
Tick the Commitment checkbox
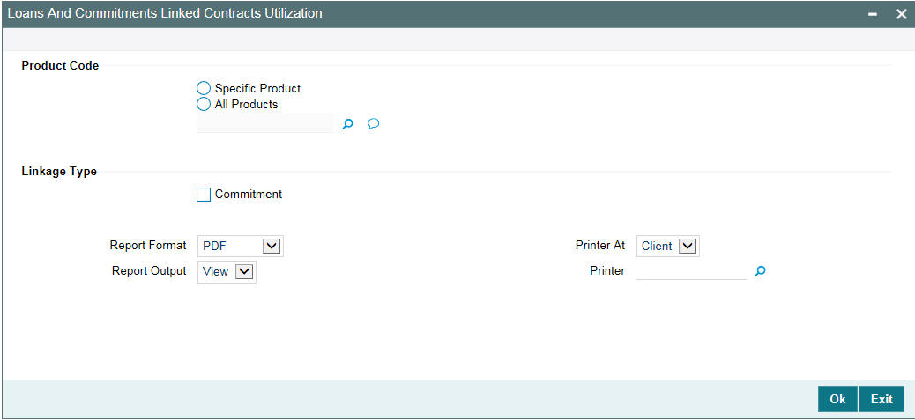pyautogui.click(x=204, y=195)
